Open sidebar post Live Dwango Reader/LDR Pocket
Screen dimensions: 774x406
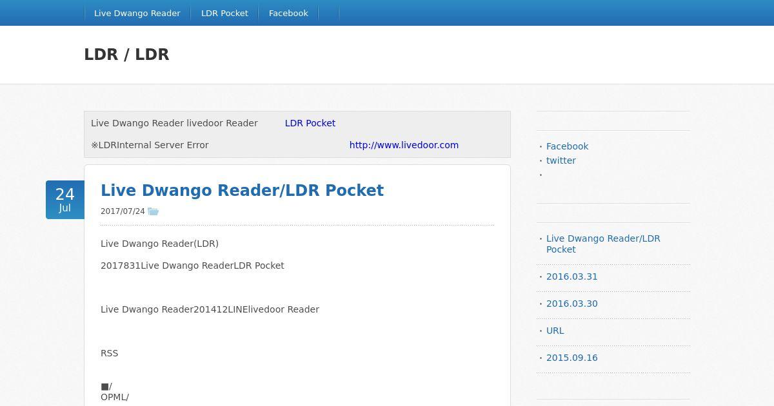(603, 244)
